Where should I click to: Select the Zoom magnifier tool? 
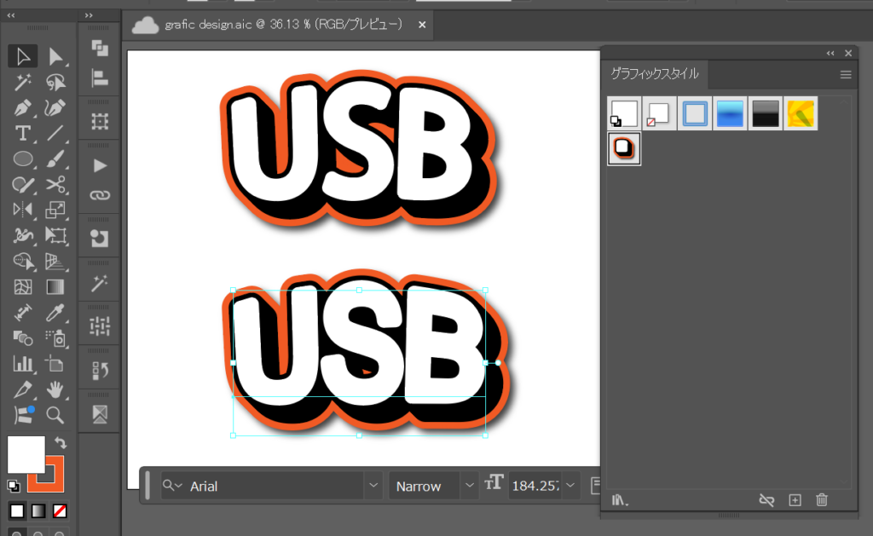[55, 415]
